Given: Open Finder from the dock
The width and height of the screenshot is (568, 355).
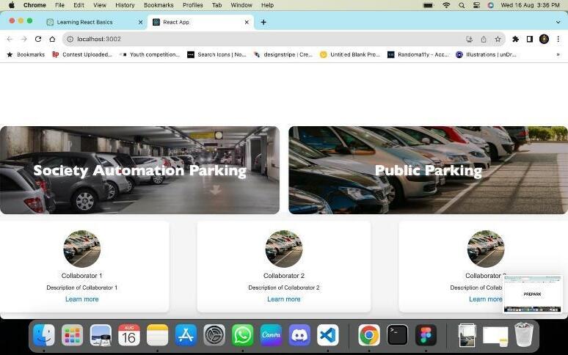Looking at the screenshot, I should coord(44,335).
